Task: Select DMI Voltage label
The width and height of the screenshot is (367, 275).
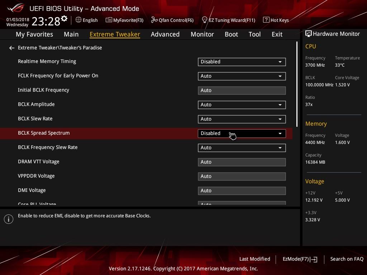Action: coord(32,190)
